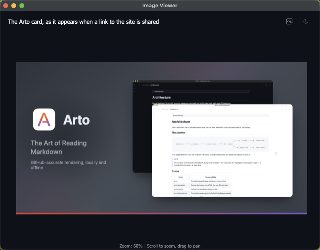Click the Arto card preview image
Screen dimensions: 320x250
click(162, 138)
